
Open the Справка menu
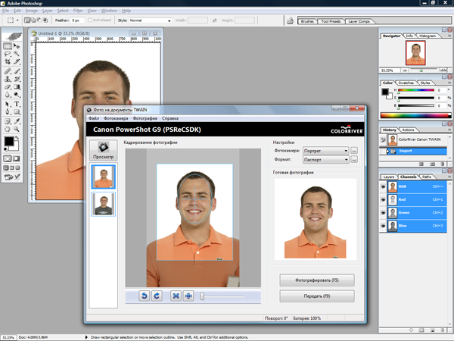click(170, 118)
